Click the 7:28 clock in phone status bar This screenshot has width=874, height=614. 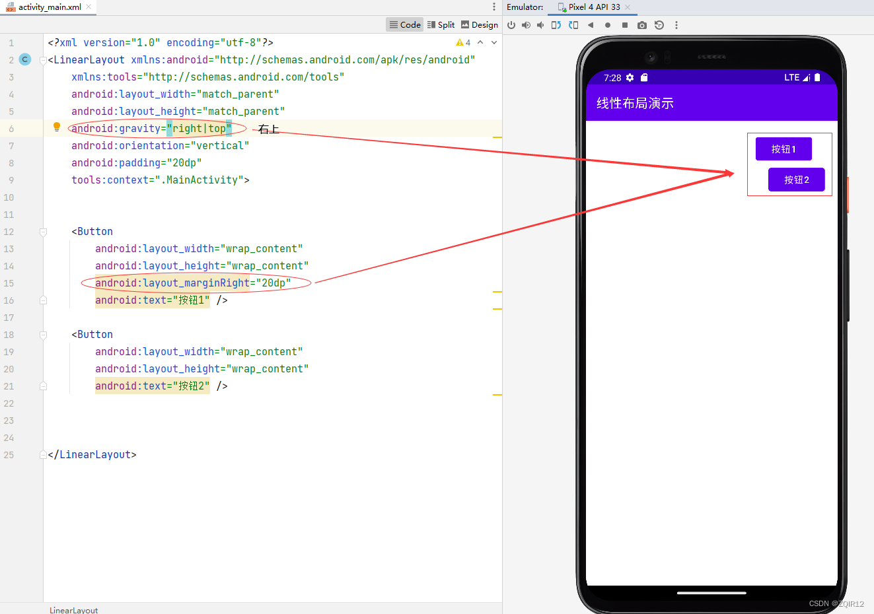[x=612, y=78]
